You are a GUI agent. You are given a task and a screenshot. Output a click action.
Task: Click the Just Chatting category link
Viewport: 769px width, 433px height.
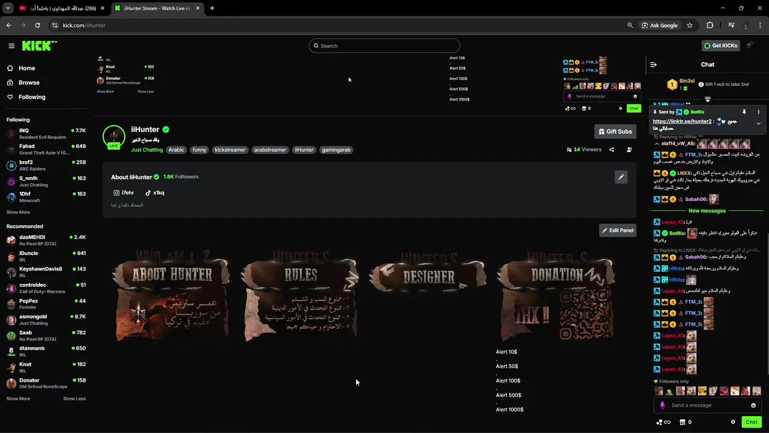147,150
